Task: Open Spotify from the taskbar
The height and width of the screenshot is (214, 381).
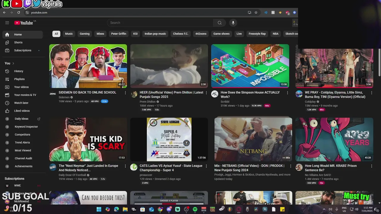Action: 195,209
